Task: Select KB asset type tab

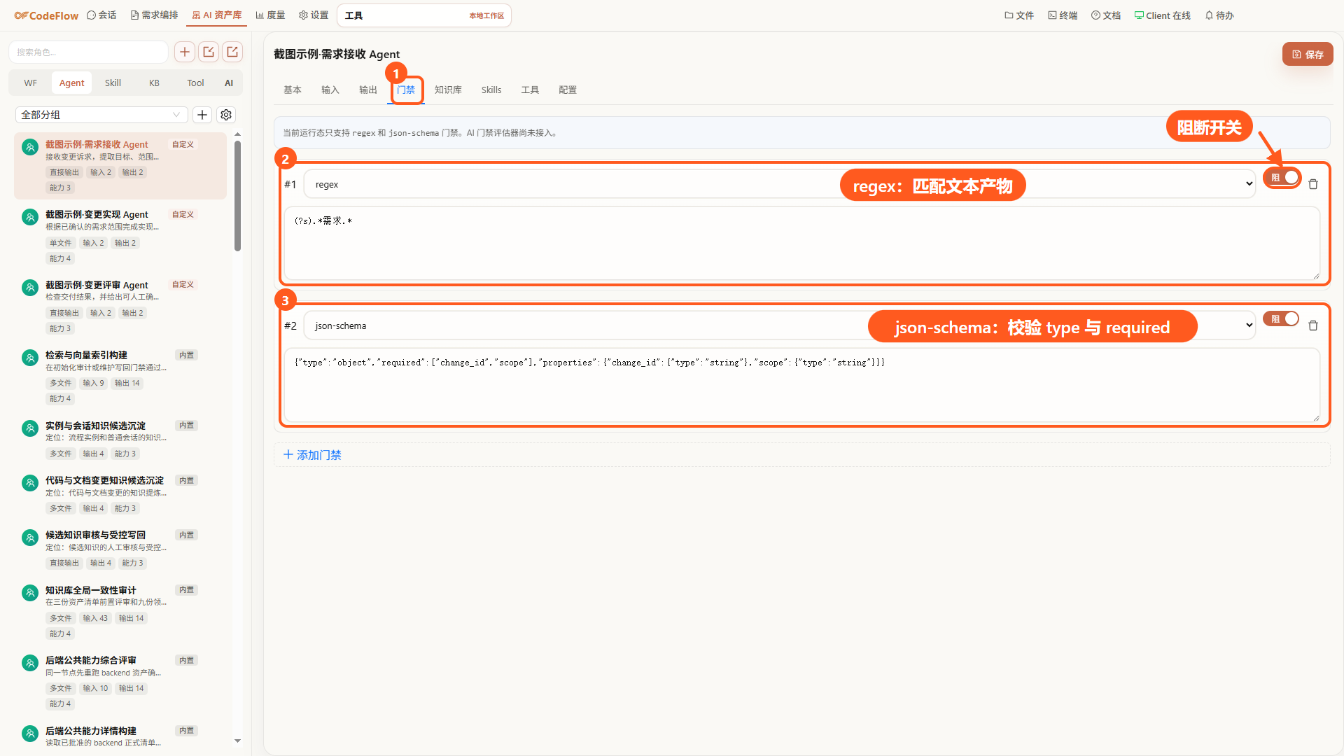Action: 154,83
